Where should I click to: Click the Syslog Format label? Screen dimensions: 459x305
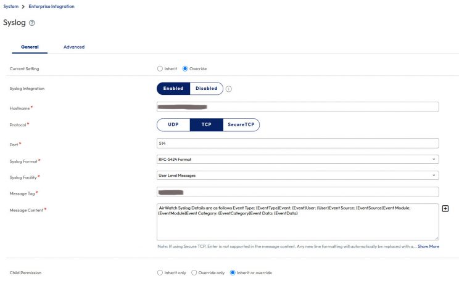pos(23,161)
